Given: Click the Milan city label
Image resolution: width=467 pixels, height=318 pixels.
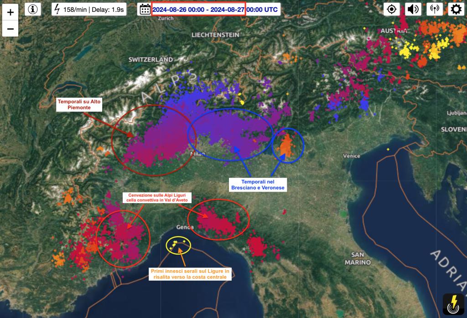Looking at the screenshot, I should click(x=198, y=154).
